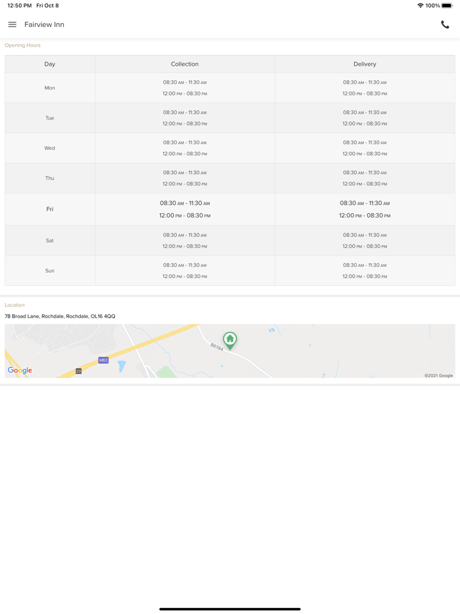The width and height of the screenshot is (460, 614).
Task: Tap the Opening Hours section heading
Action: 23,45
